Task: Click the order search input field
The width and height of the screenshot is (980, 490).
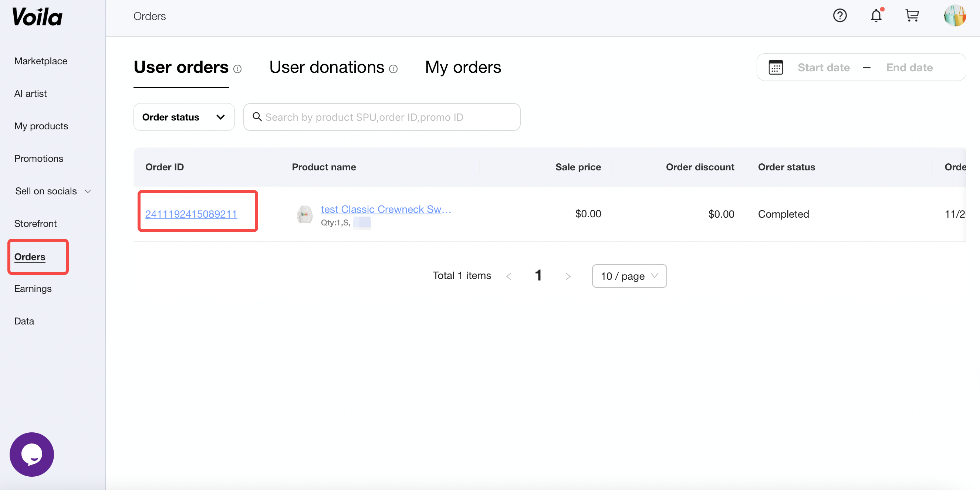Action: click(x=388, y=117)
